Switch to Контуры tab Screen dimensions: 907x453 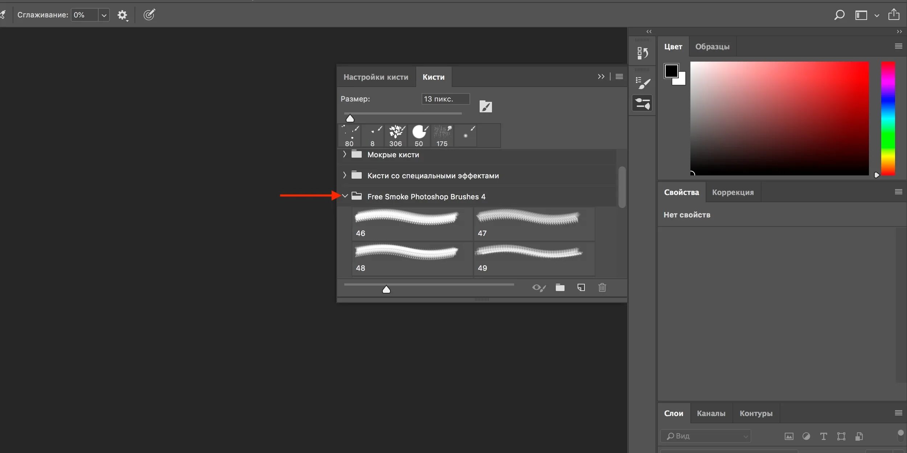(x=756, y=413)
